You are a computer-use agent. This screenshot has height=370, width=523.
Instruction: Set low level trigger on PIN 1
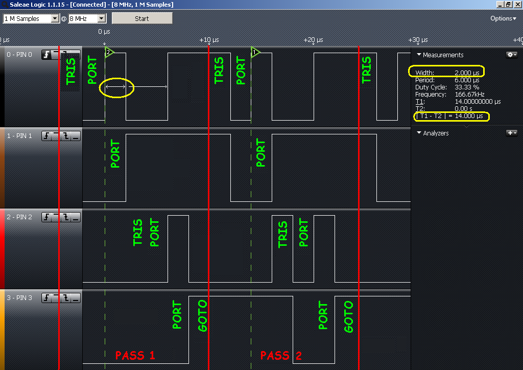pyautogui.click(x=75, y=136)
